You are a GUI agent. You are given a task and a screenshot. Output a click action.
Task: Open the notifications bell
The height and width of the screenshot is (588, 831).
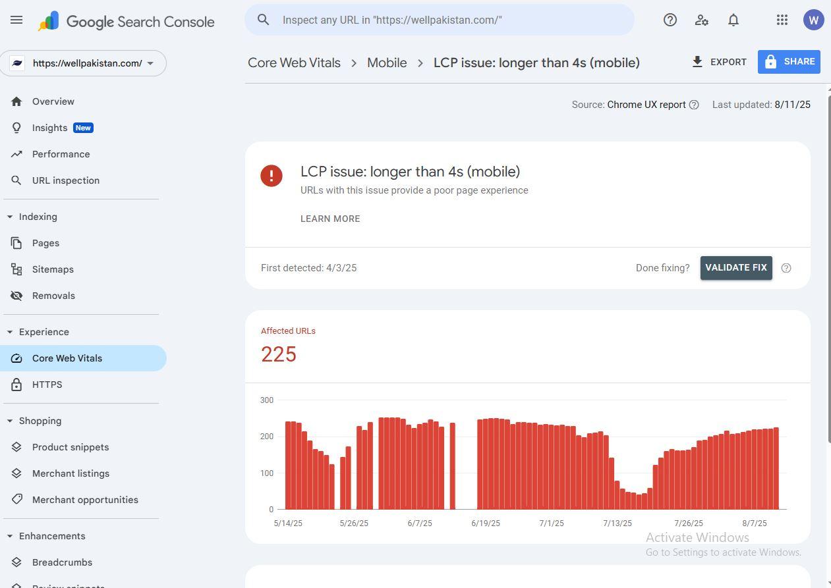(733, 20)
